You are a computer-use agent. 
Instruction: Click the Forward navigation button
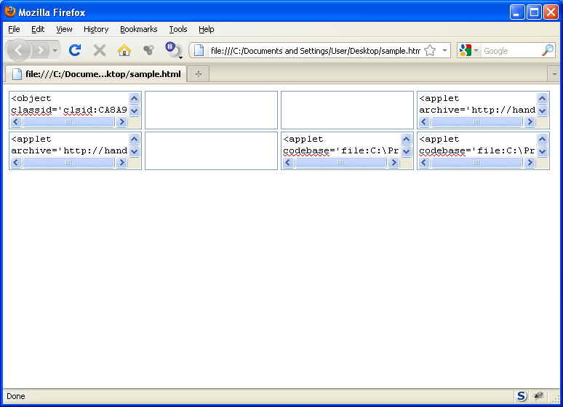pos(41,50)
